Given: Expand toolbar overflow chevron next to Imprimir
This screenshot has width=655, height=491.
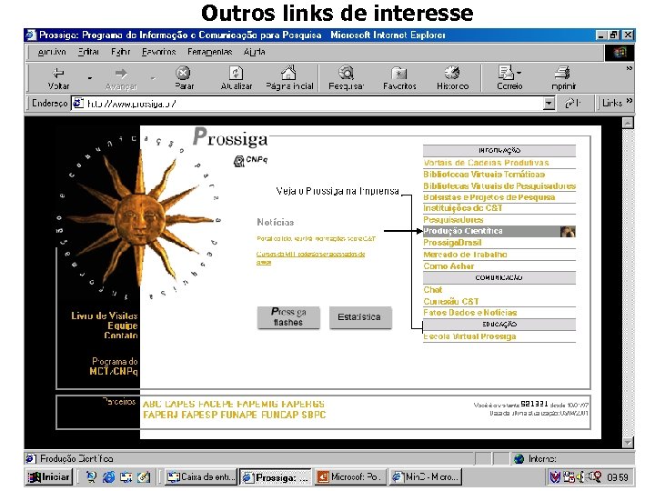Looking at the screenshot, I should 629,68.
